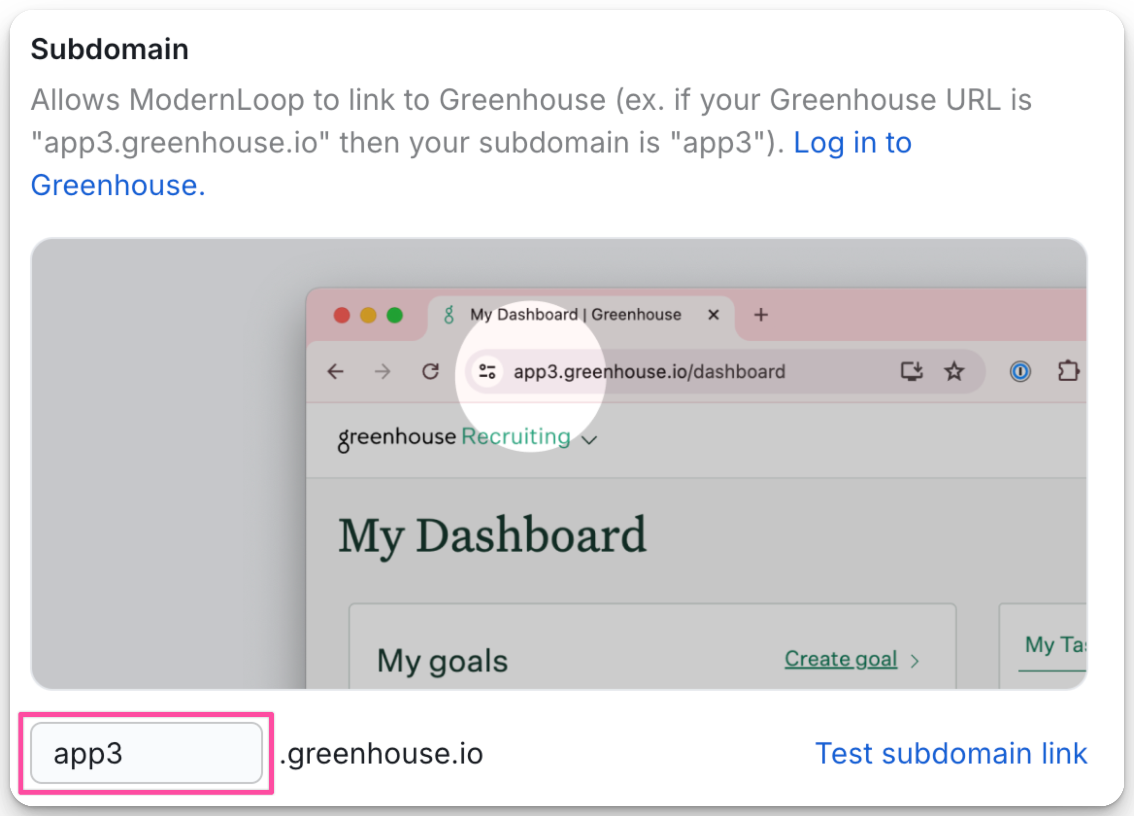Screen dimensions: 1134x816
Task: Click the extensions puzzle piece icon
Action: tap(1068, 371)
